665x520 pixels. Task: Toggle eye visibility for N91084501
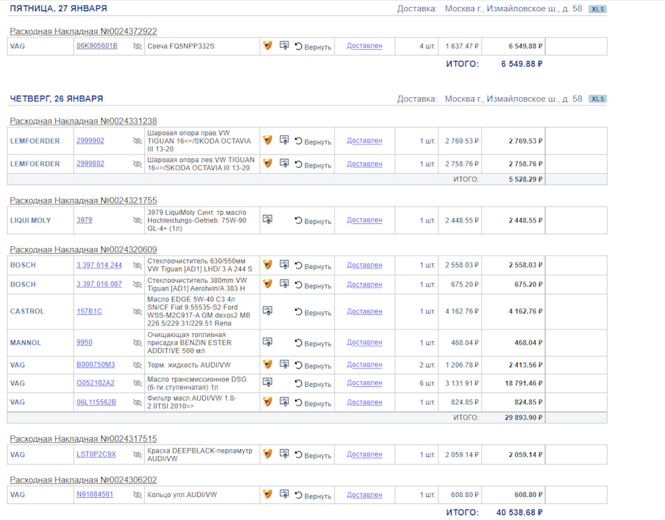137,495
